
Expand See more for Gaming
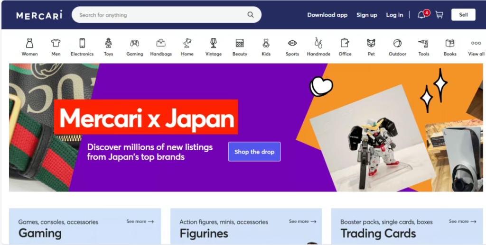[x=140, y=221]
